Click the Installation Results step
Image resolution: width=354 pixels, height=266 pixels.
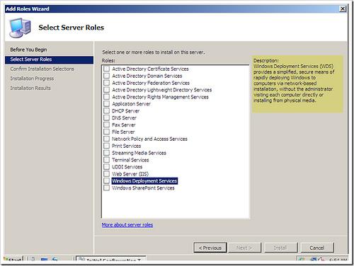click(30, 88)
